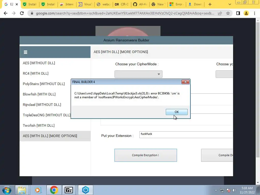Pick TripleDesCNG [WITHOUT DLL] in the list
Viewport: 260px width, 195px height.
point(47,115)
